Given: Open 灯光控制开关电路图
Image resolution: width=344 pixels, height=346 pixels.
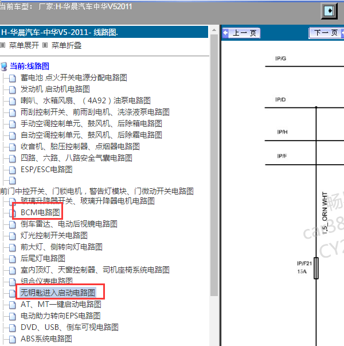Looking at the screenshot, I should tap(54, 235).
